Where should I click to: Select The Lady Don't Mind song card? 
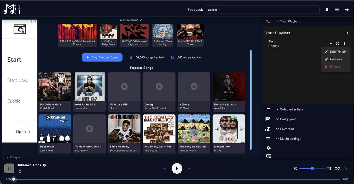click(194, 134)
